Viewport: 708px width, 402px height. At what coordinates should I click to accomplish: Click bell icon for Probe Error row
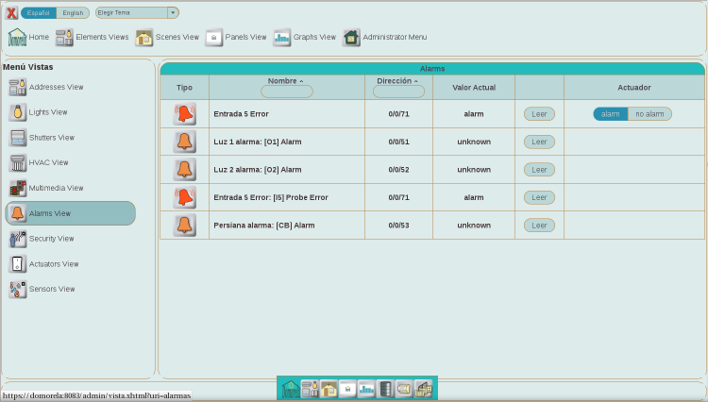click(x=185, y=197)
